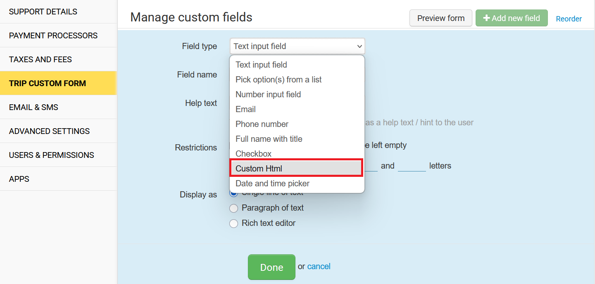Click the Add new field button

click(512, 18)
